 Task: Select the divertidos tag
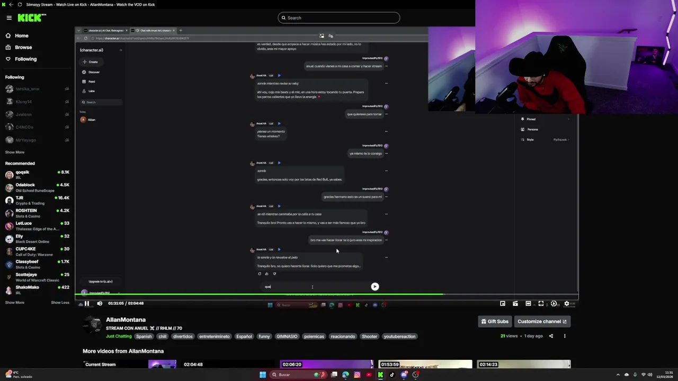tap(183, 337)
